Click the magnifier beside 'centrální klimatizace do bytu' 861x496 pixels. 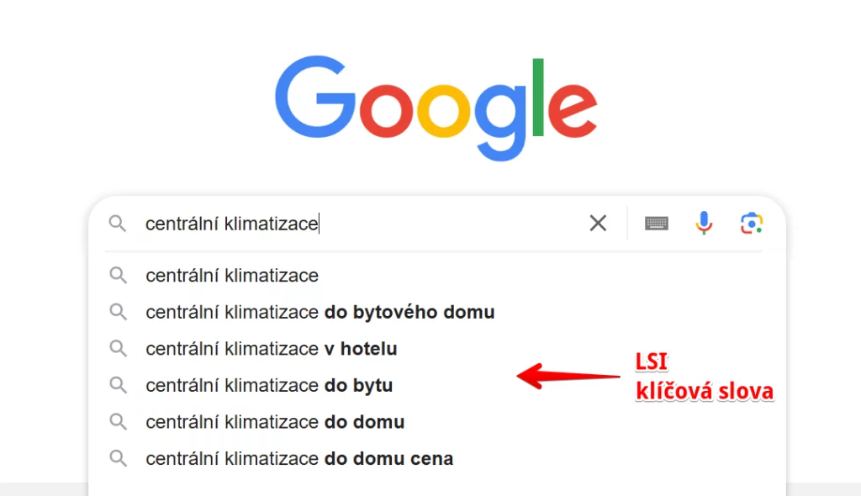pos(118,385)
